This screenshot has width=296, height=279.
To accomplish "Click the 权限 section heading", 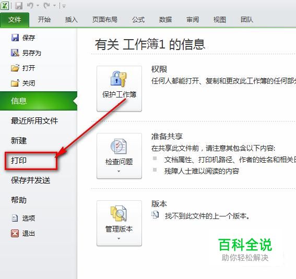I will pos(159,69).
